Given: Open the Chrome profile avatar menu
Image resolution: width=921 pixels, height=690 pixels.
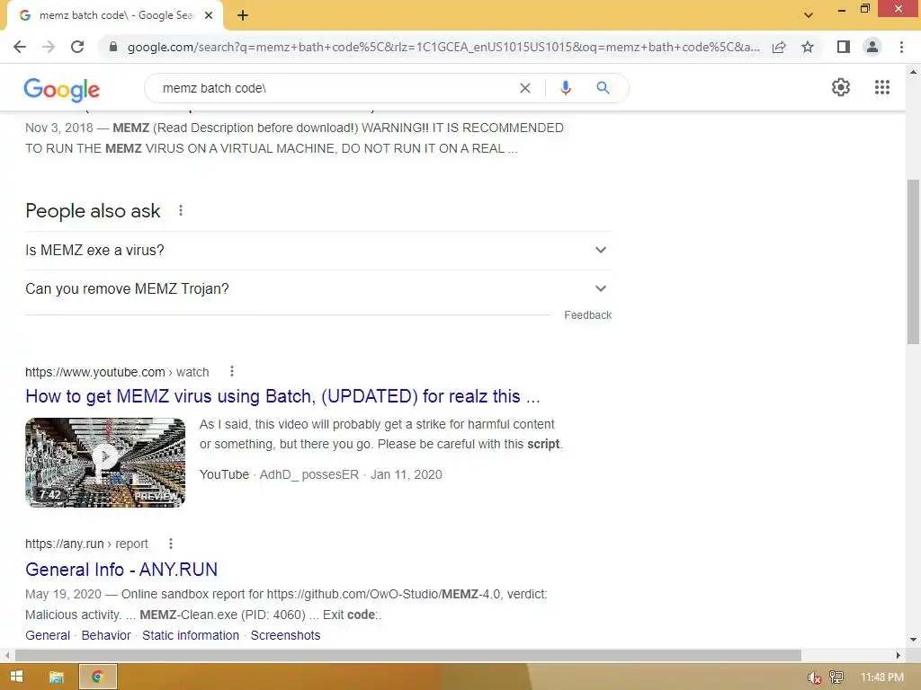Looking at the screenshot, I should tap(872, 47).
